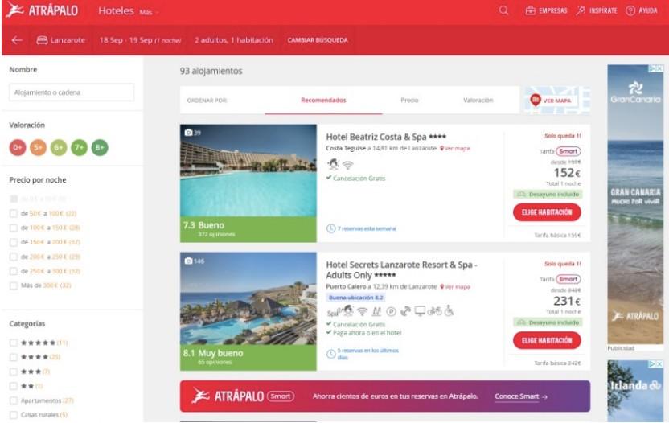Screen dimensions: 669x423
Task: Expand the Más dropdown next to Hoteles
Action: pyautogui.click(x=149, y=12)
